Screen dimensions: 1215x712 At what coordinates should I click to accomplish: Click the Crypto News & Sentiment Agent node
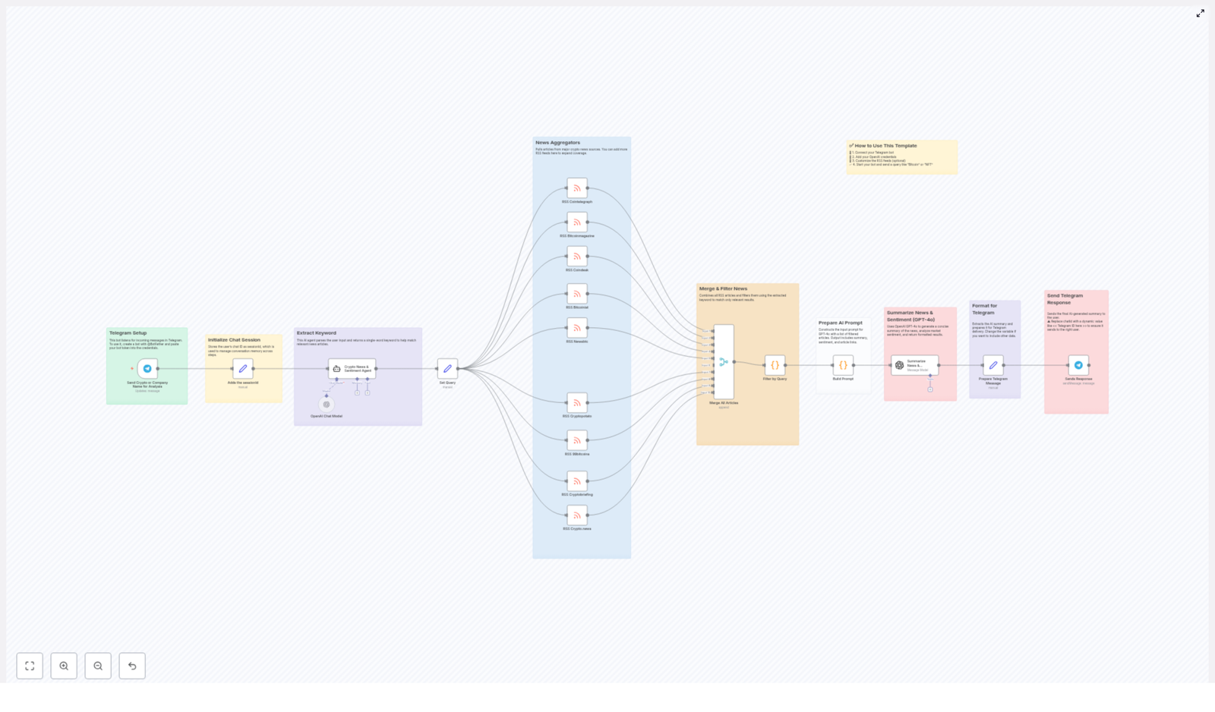click(352, 369)
